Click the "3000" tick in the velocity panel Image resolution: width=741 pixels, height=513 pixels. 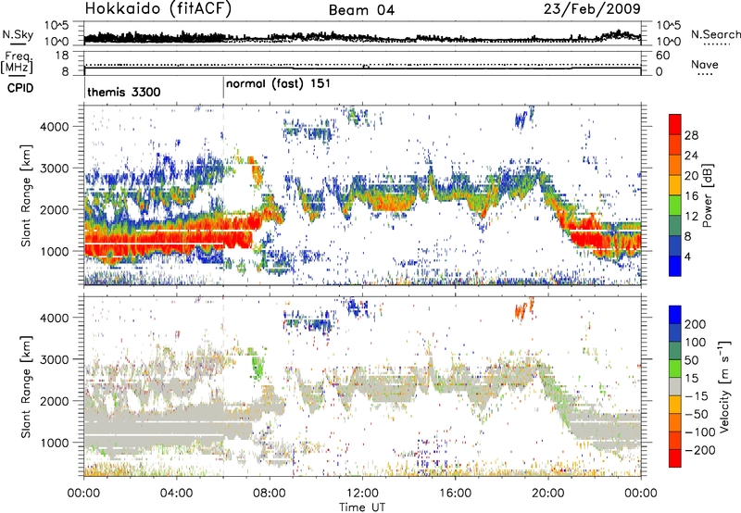point(54,359)
